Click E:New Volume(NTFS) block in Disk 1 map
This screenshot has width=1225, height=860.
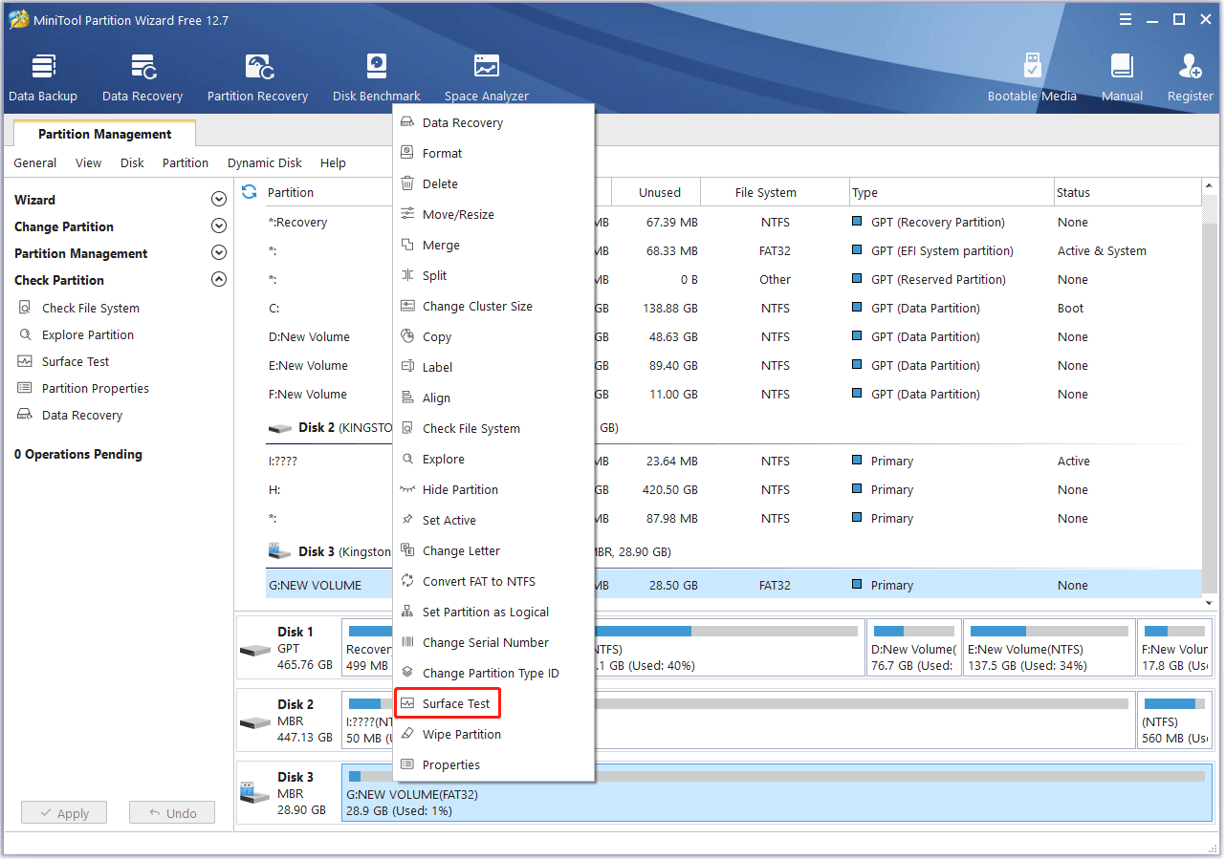pyautogui.click(x=1048, y=650)
